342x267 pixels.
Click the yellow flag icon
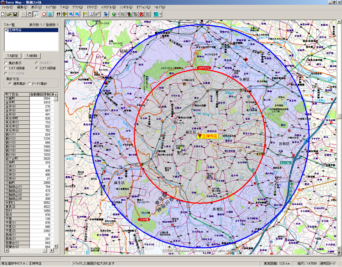[x=85, y=14]
